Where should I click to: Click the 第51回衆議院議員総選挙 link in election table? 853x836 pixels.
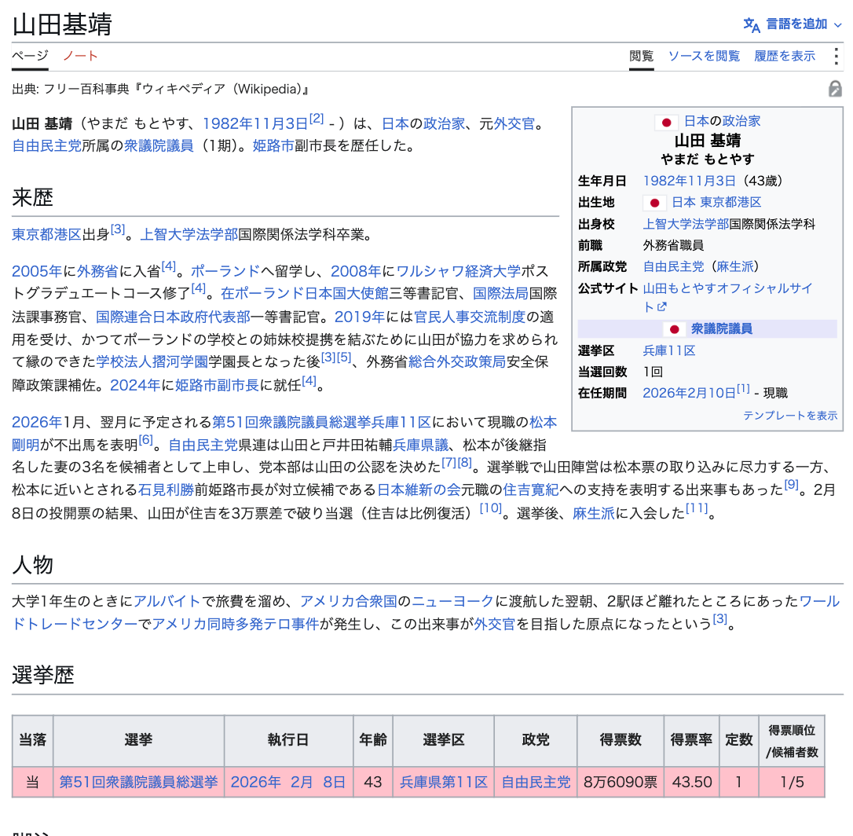[139, 782]
